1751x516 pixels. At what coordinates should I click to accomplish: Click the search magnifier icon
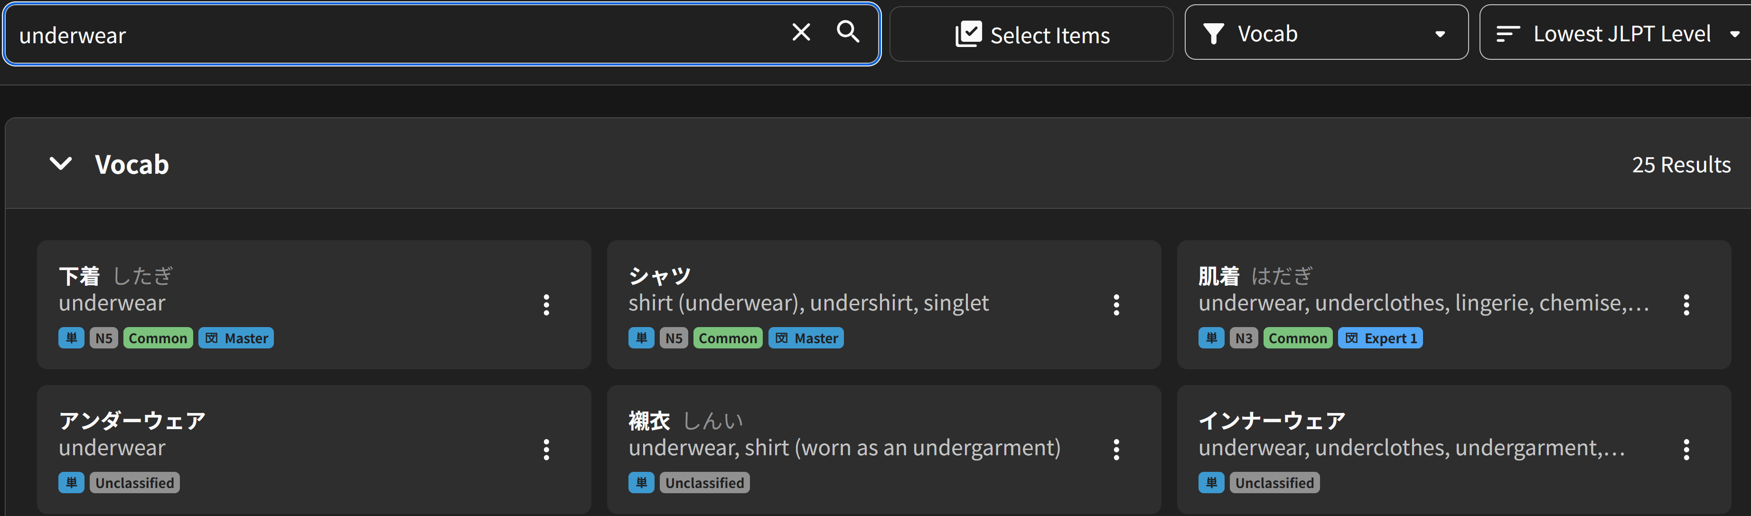[848, 32]
